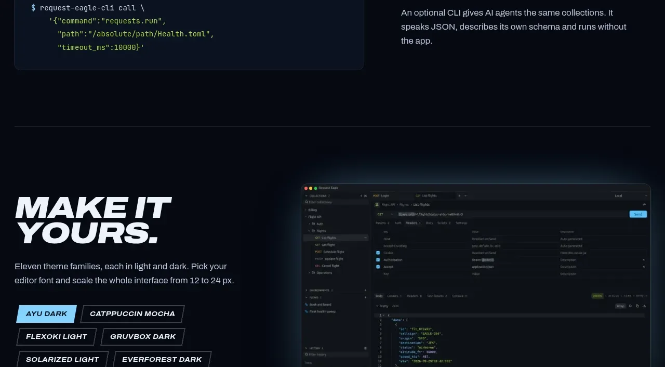Expand the Billing collection
The width and height of the screenshot is (665, 367).
point(306,210)
